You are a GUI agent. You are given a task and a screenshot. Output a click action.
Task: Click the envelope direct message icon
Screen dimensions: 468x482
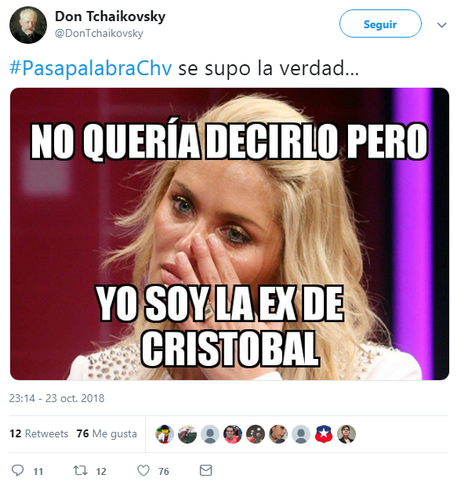tap(205, 470)
